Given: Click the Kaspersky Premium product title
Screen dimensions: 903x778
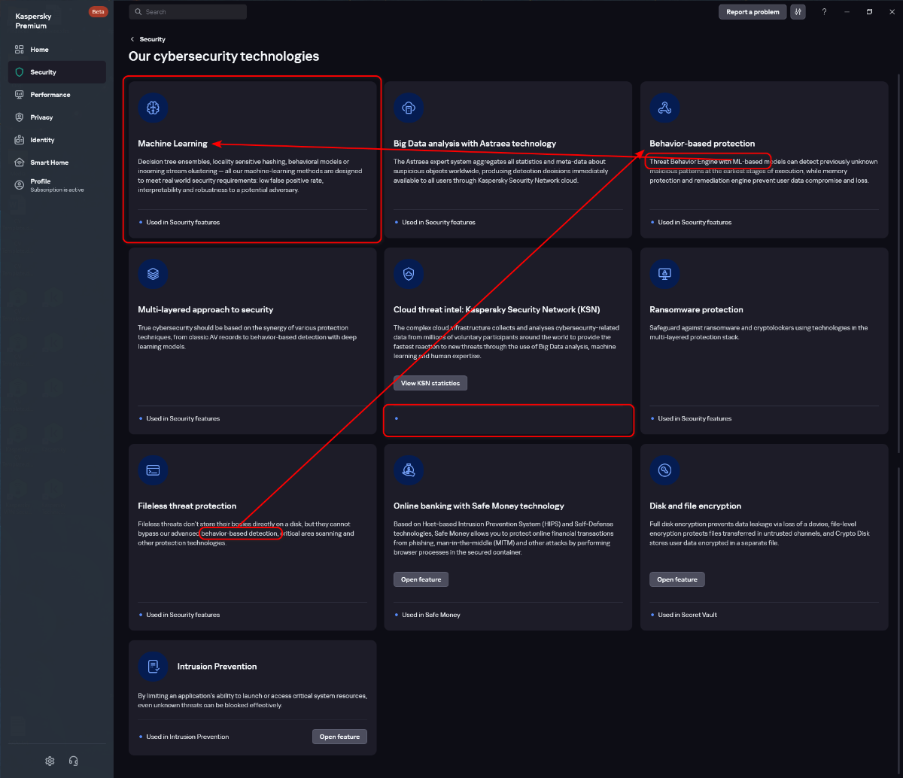Looking at the screenshot, I should tap(33, 21).
